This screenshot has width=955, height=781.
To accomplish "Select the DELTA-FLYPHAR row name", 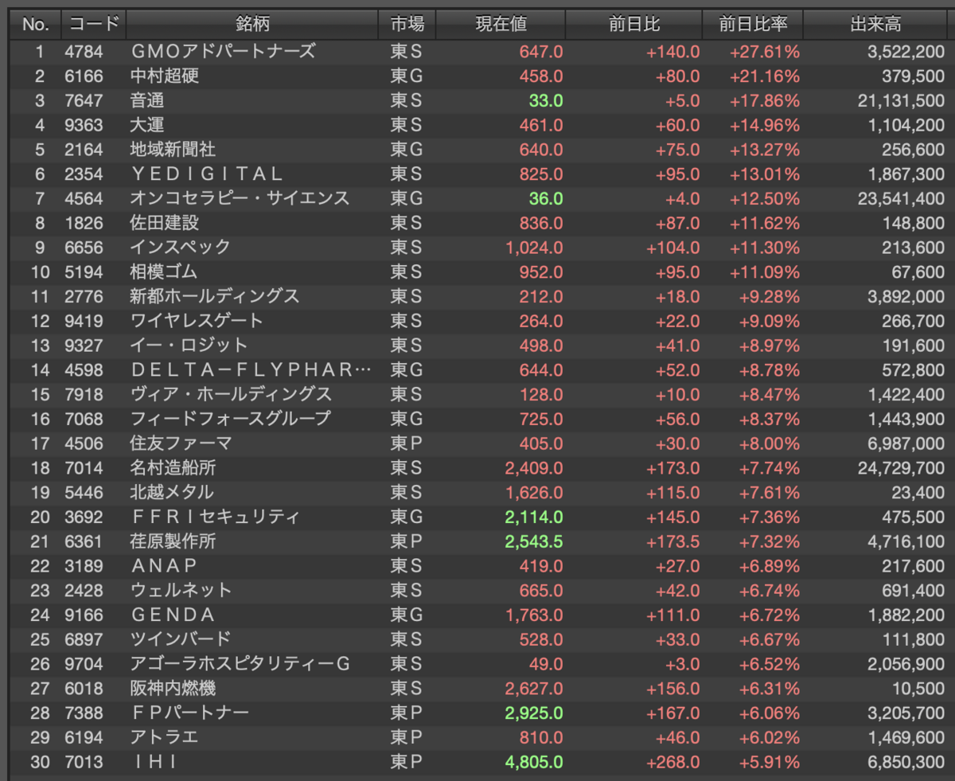I will pyautogui.click(x=251, y=370).
